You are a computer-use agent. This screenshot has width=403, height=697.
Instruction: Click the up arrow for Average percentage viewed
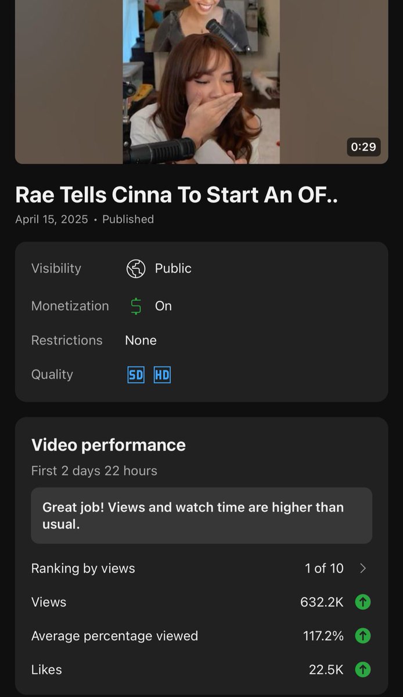tap(363, 636)
